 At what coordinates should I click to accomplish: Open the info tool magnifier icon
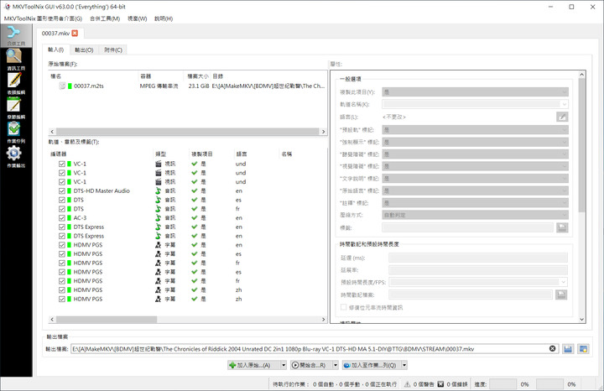click(14, 56)
